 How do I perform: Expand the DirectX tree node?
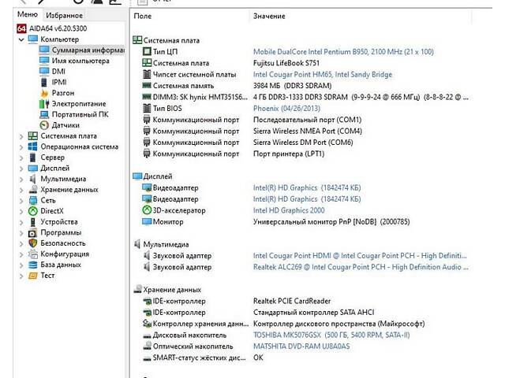pyautogui.click(x=21, y=212)
